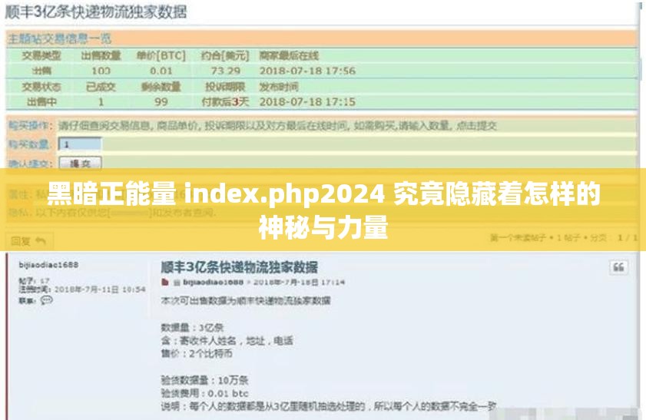Click the 回复 reply button
The width and height of the screenshot is (646, 420).
29,241
